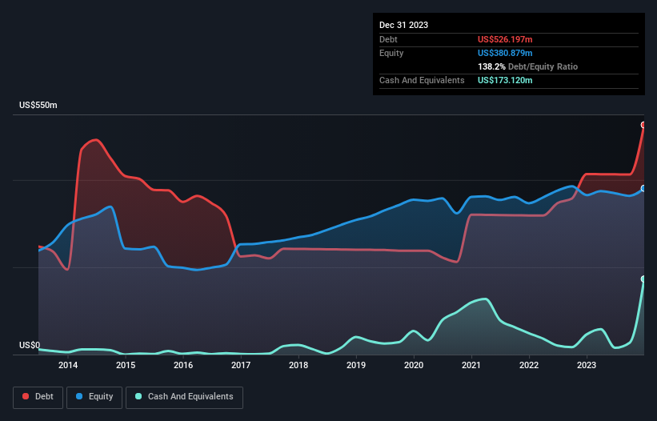Toggle the Equity legend button
The image size is (657, 421).
click(x=94, y=397)
